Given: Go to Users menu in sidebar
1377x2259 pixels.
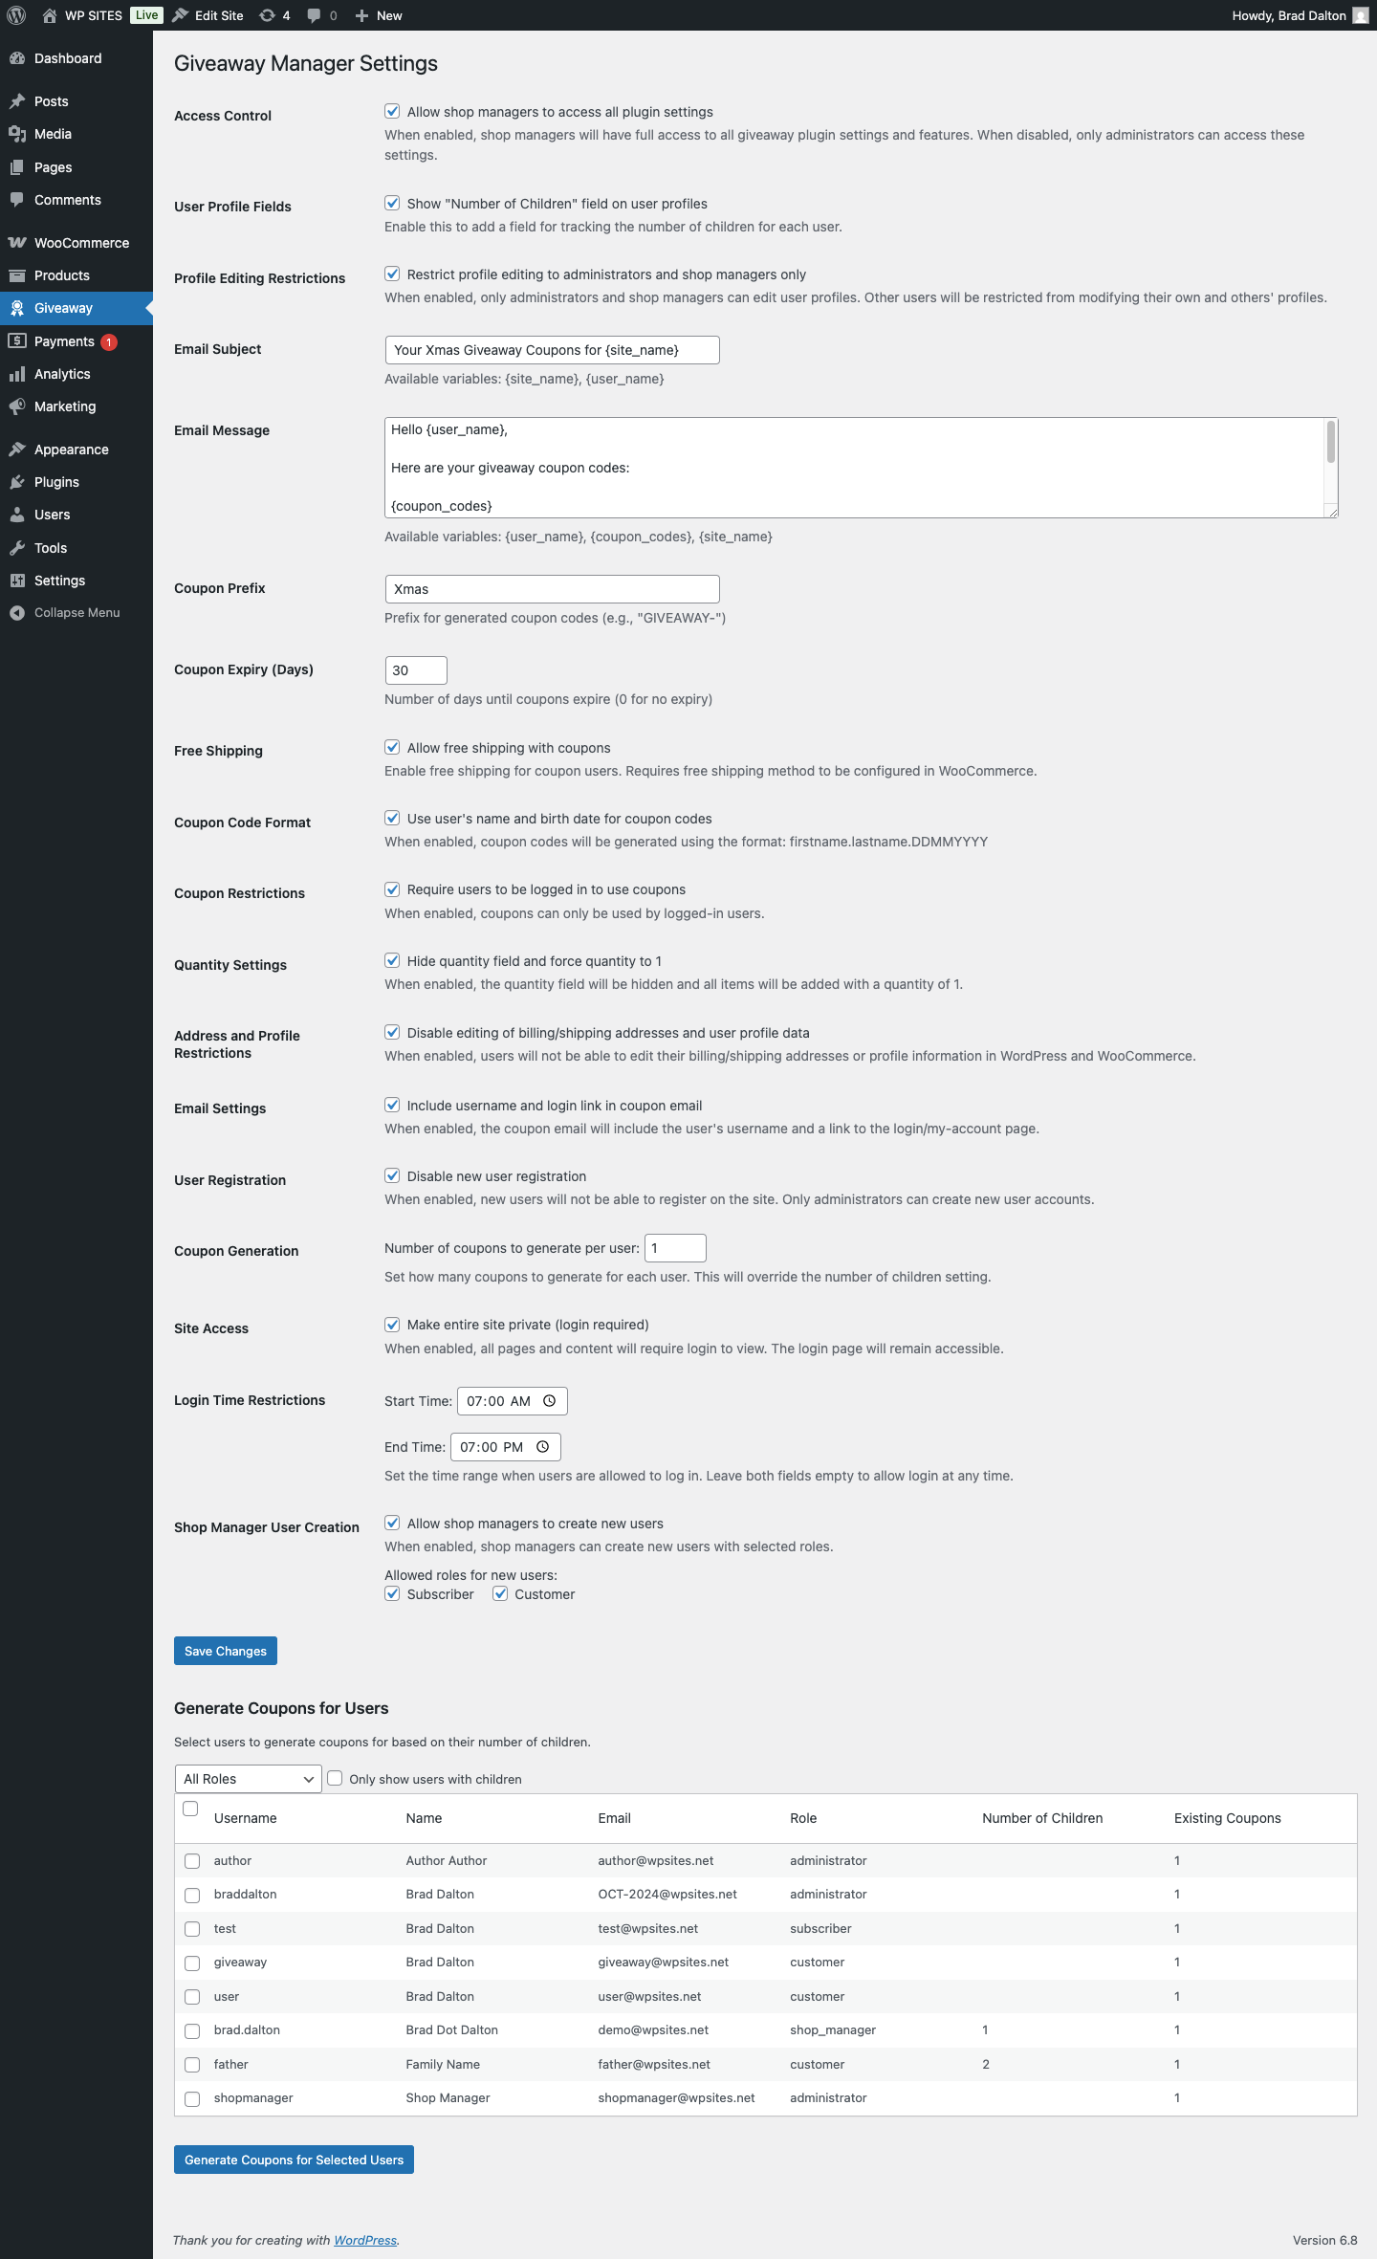Looking at the screenshot, I should [52, 515].
